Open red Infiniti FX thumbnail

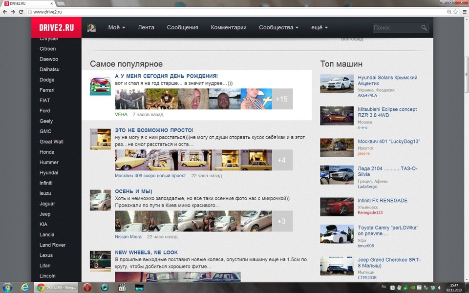click(x=337, y=207)
